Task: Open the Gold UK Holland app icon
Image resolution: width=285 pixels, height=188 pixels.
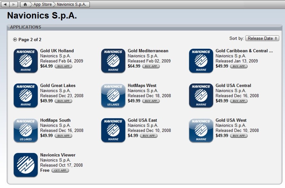Action: (x=26, y=61)
